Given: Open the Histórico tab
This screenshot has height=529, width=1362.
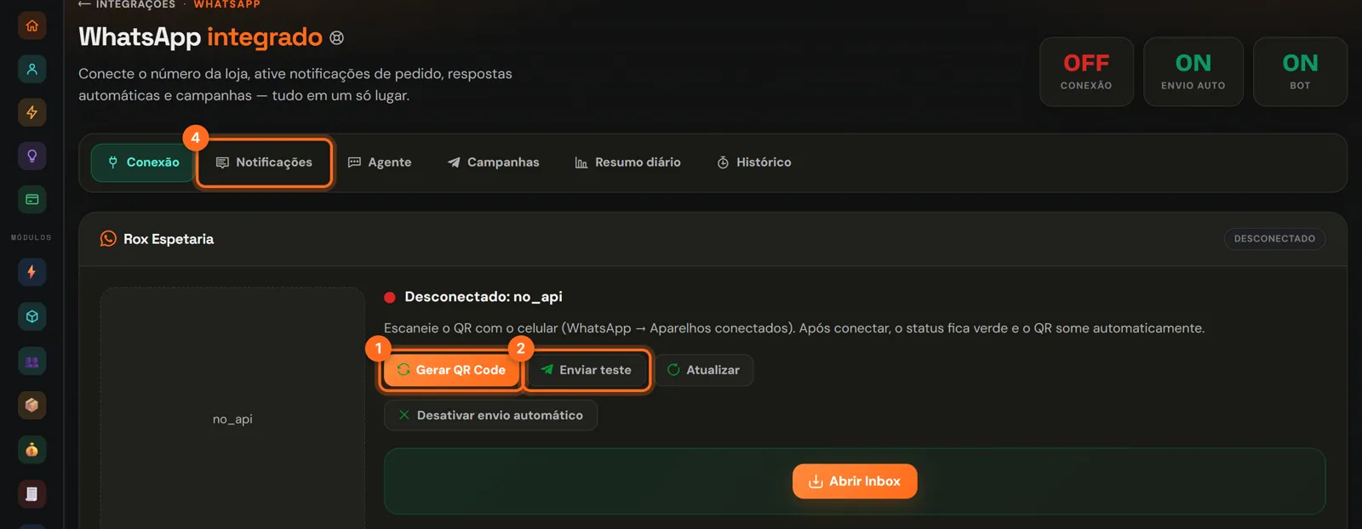Looking at the screenshot, I should coord(754,162).
